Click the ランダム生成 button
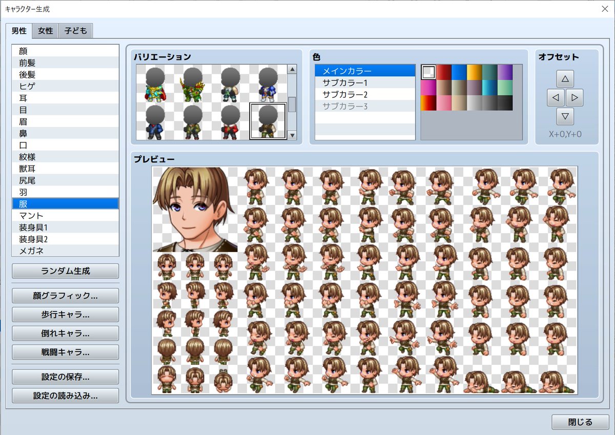Viewport: 615px width, 435px height. coord(65,271)
